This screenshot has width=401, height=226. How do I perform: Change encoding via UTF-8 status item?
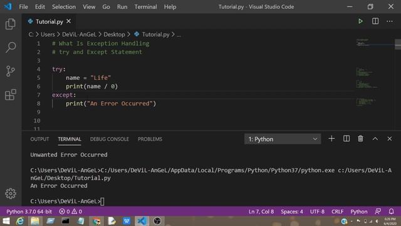coord(317,212)
